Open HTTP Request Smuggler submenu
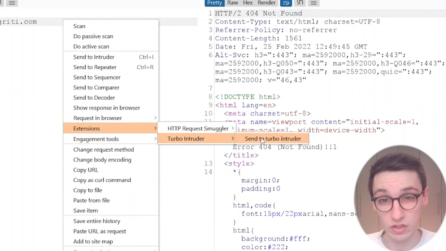 tap(196, 129)
